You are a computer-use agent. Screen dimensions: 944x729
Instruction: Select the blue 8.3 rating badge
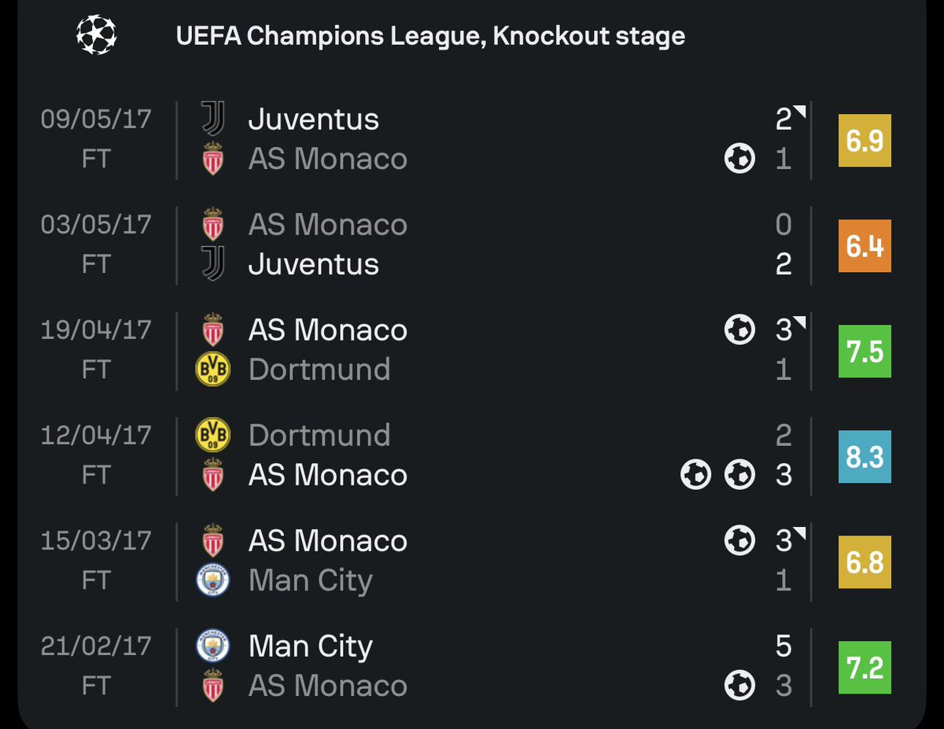[865, 456]
